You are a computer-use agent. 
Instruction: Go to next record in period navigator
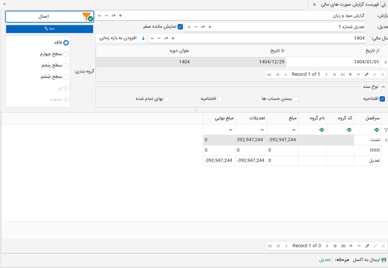(326, 74)
